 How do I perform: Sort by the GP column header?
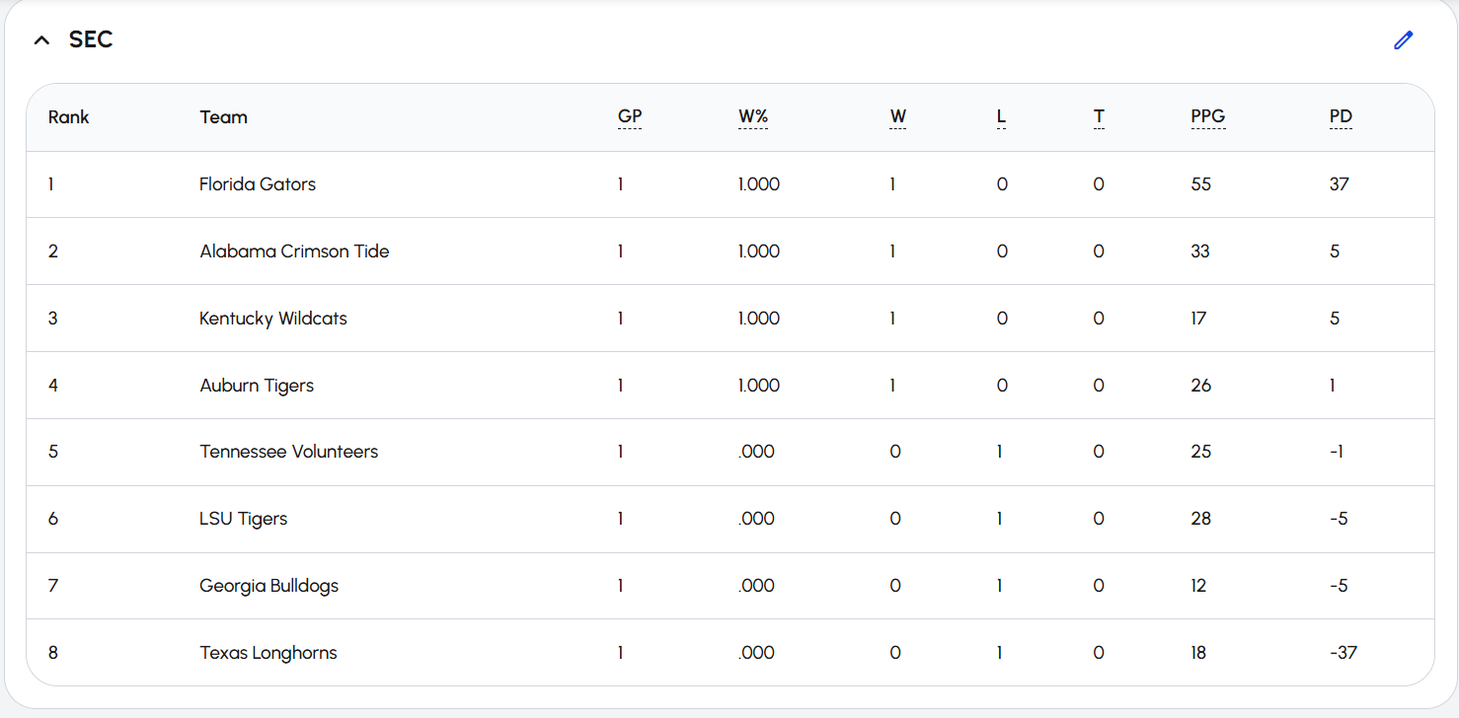[x=630, y=117]
